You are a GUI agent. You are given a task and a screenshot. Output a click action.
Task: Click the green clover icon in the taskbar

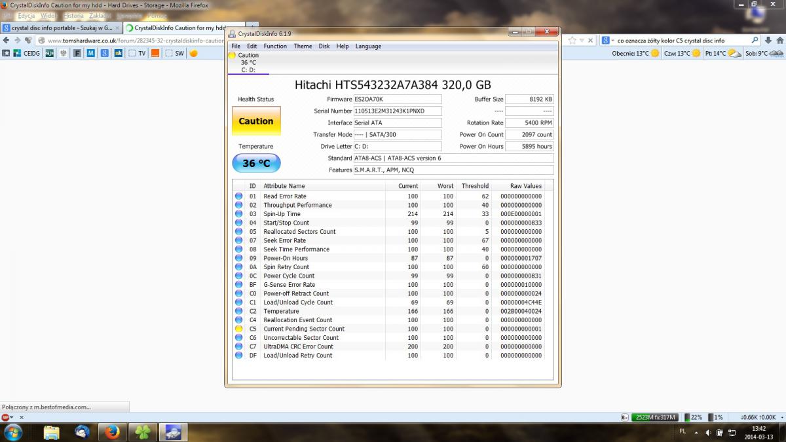click(x=143, y=432)
